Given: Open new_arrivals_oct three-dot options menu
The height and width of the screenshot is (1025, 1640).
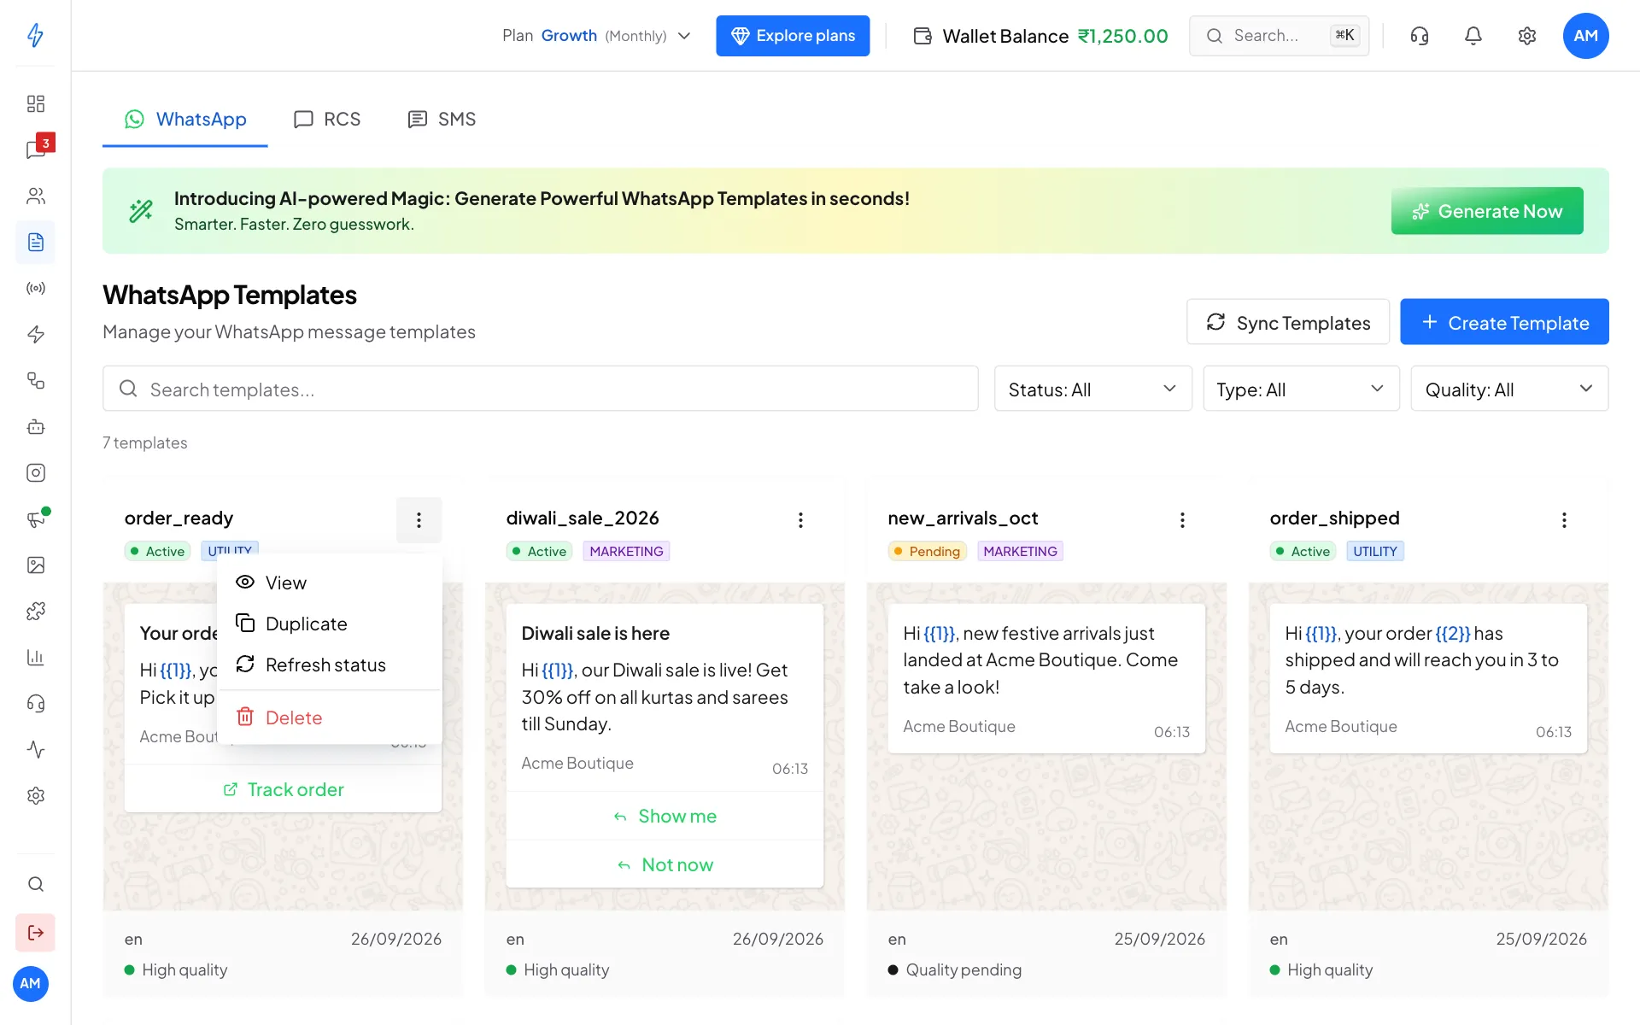Looking at the screenshot, I should pyautogui.click(x=1182, y=519).
